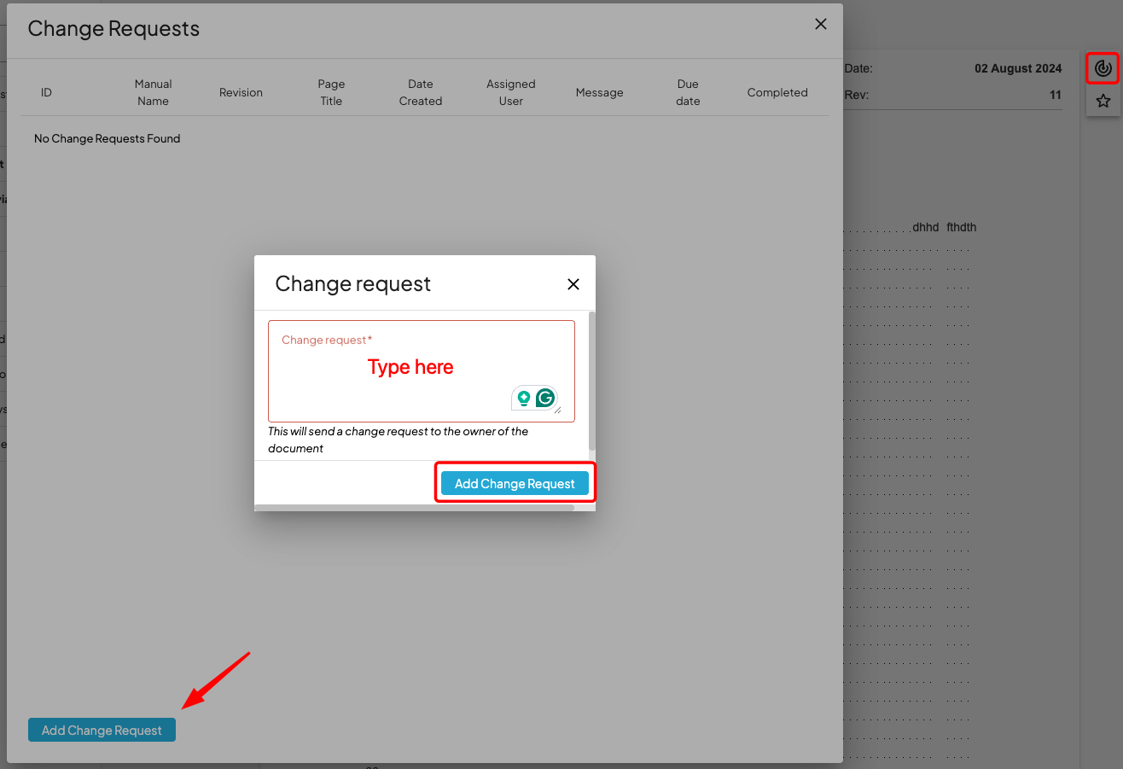The width and height of the screenshot is (1123, 769).
Task: Sort list by Revision column
Action: tap(240, 92)
